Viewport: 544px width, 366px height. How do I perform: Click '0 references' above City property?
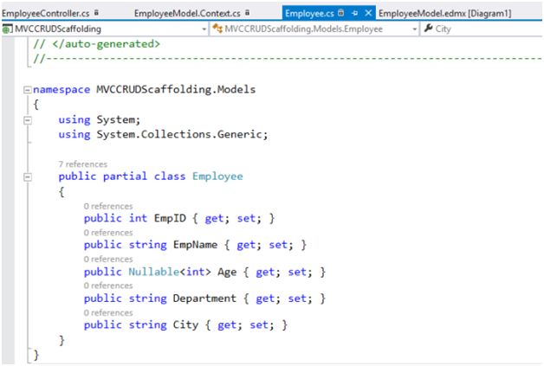pos(108,312)
